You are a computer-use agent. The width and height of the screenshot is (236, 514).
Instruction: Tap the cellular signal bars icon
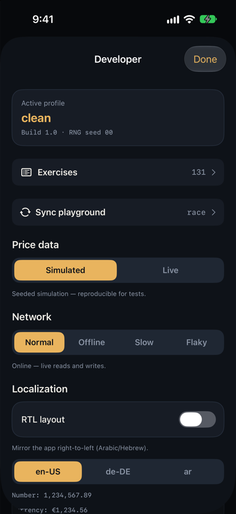tap(173, 20)
